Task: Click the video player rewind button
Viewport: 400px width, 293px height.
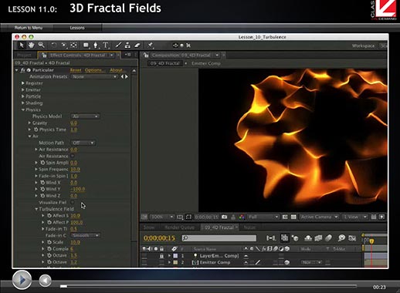Action: (45, 281)
